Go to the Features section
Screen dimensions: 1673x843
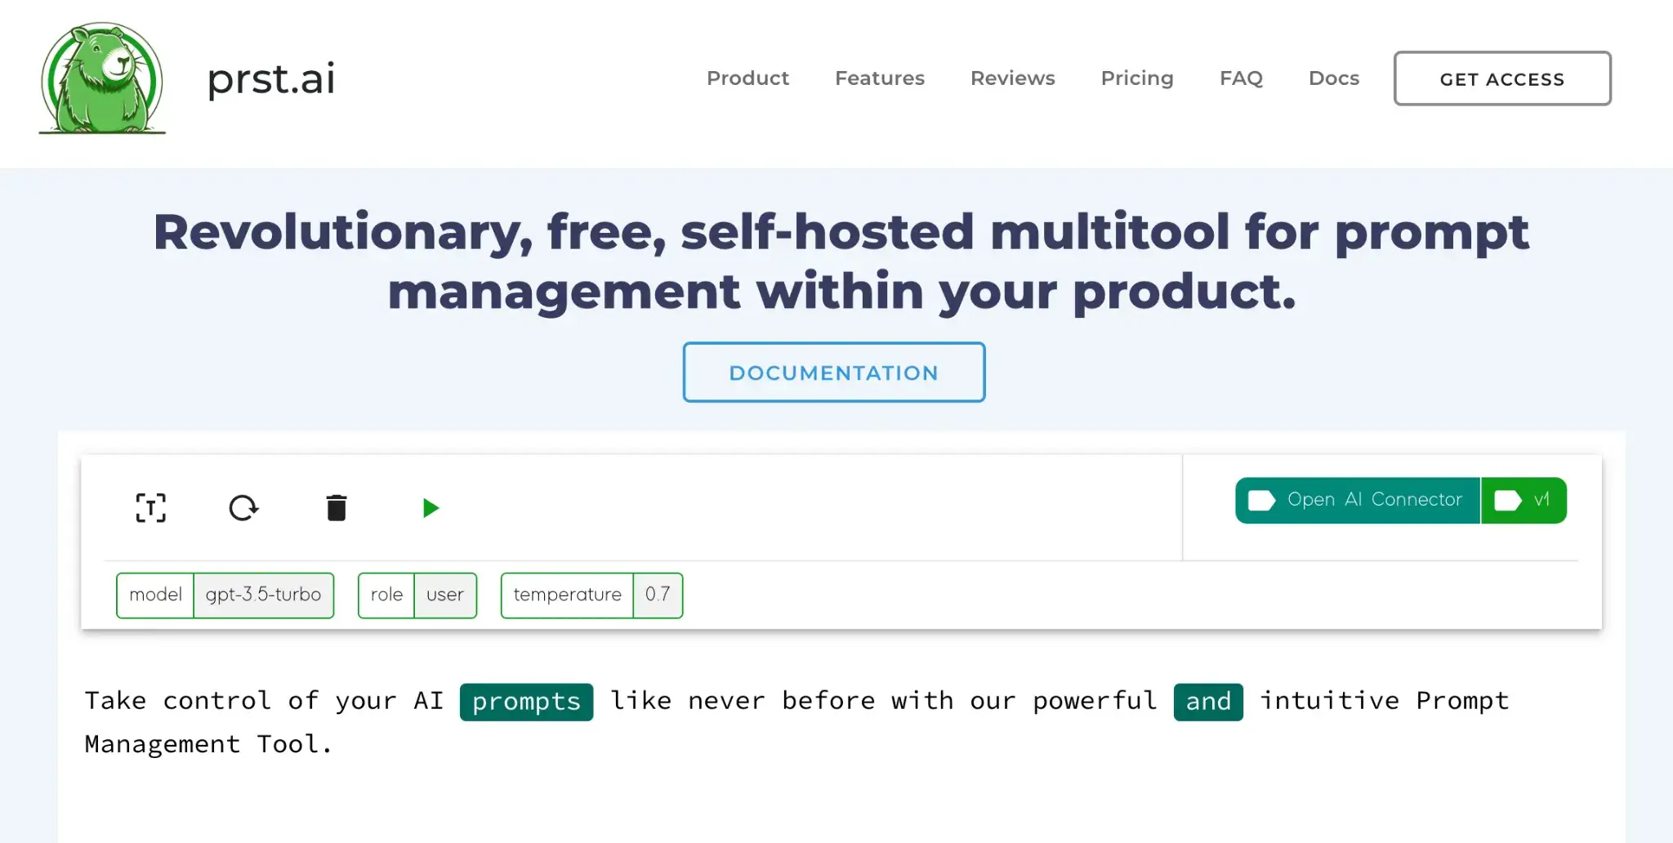(x=880, y=78)
